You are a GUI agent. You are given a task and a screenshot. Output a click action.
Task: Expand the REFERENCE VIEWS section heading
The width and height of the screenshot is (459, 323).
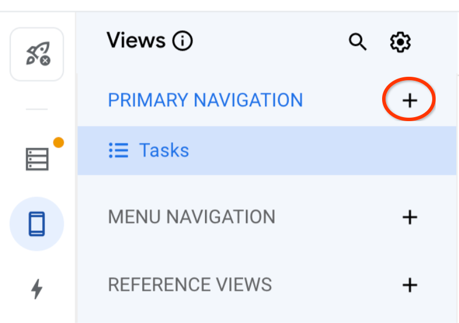(190, 284)
